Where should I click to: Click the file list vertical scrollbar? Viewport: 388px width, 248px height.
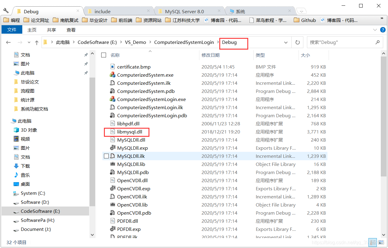tap(383, 116)
